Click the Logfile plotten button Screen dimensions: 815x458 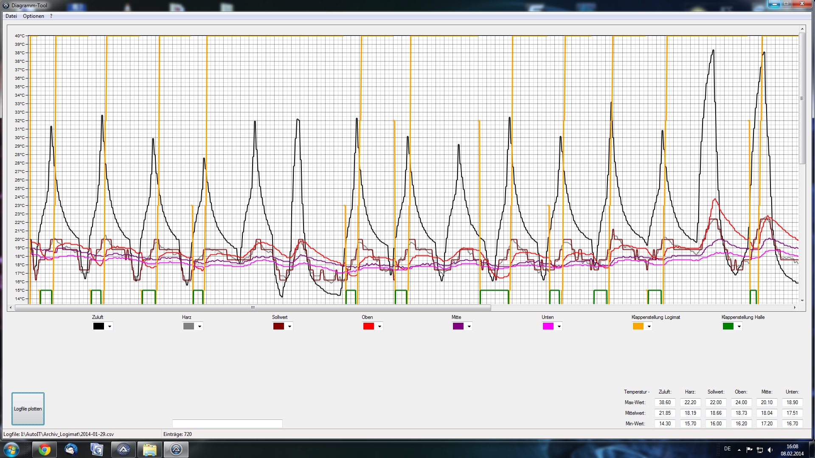click(28, 409)
